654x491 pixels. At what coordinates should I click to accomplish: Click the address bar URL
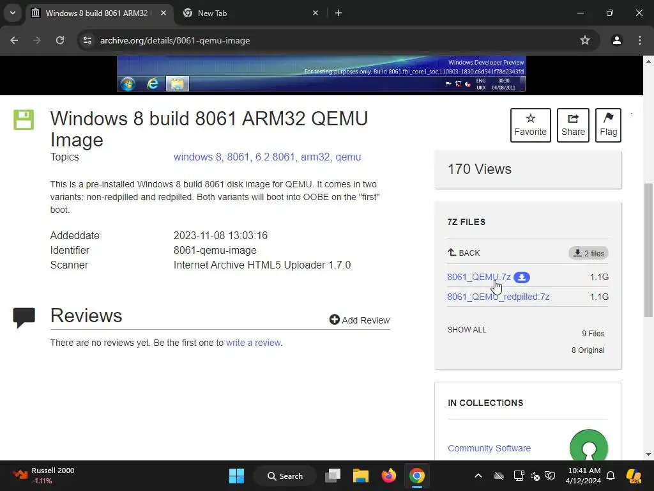click(175, 40)
